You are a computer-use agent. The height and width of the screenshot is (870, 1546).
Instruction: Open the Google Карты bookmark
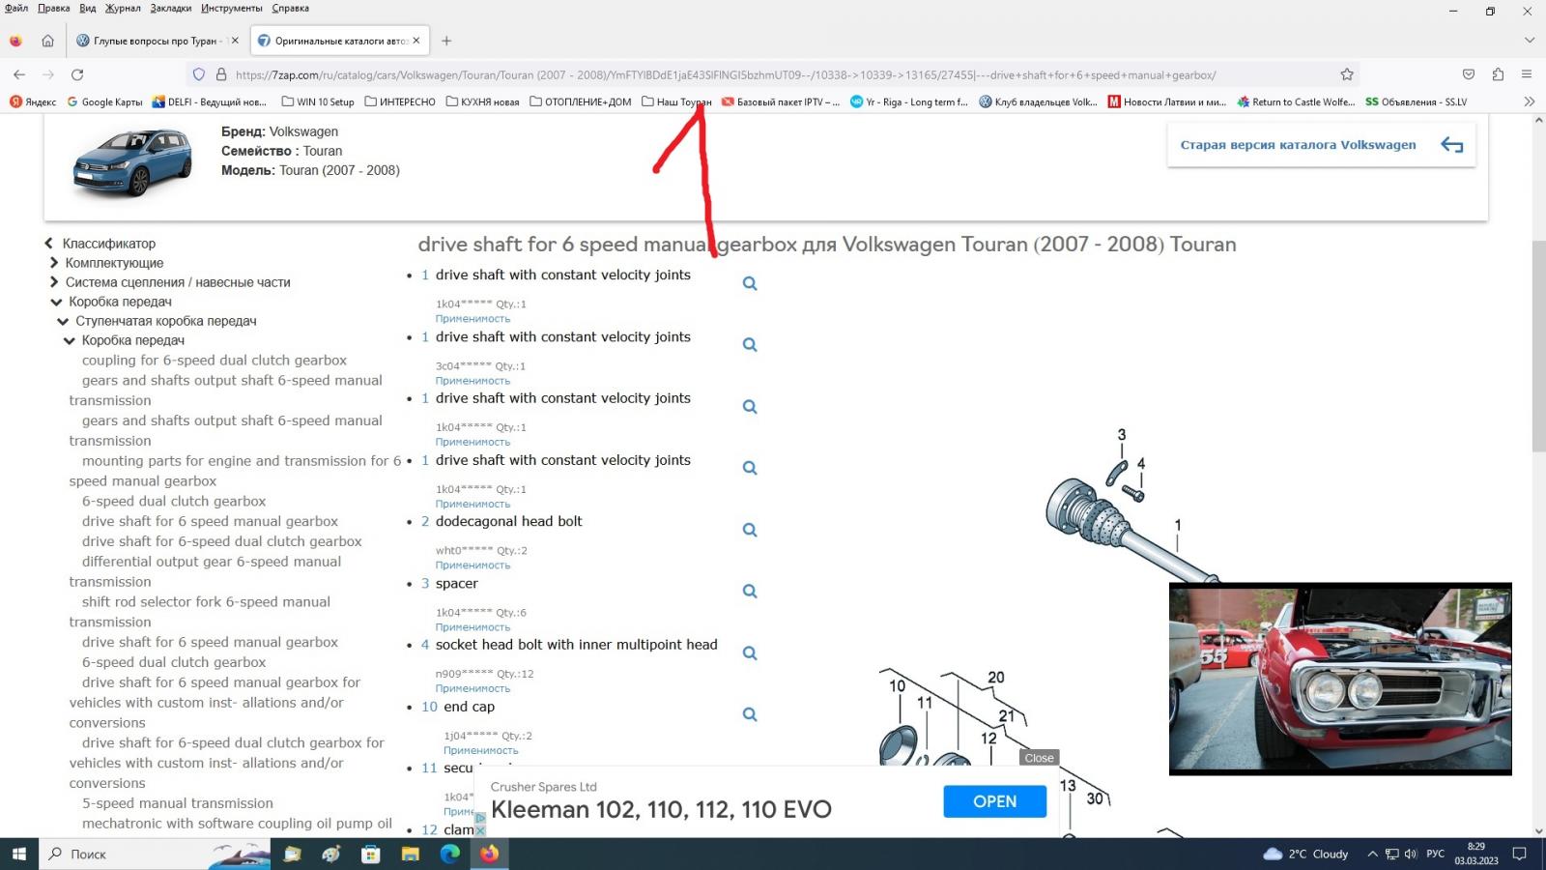pyautogui.click(x=104, y=101)
